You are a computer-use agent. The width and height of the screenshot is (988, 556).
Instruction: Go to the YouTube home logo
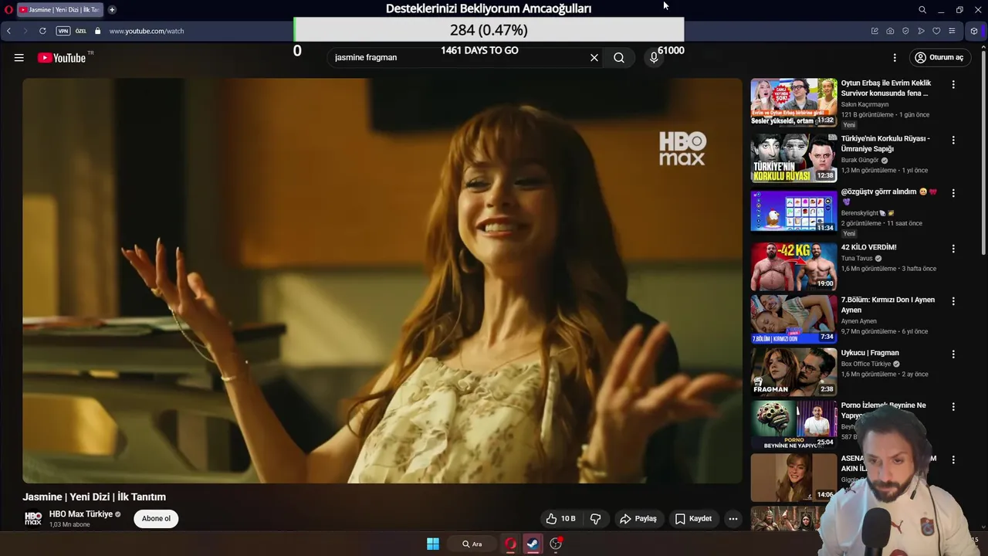click(62, 58)
